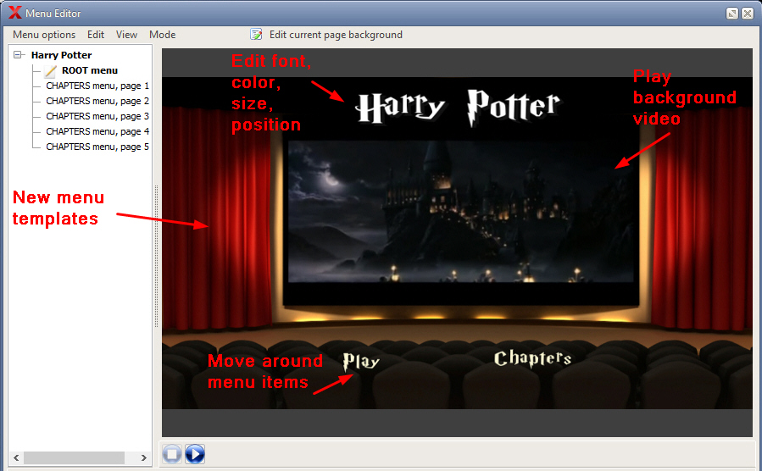Click the tree panel scroll left arrow

coord(16,457)
